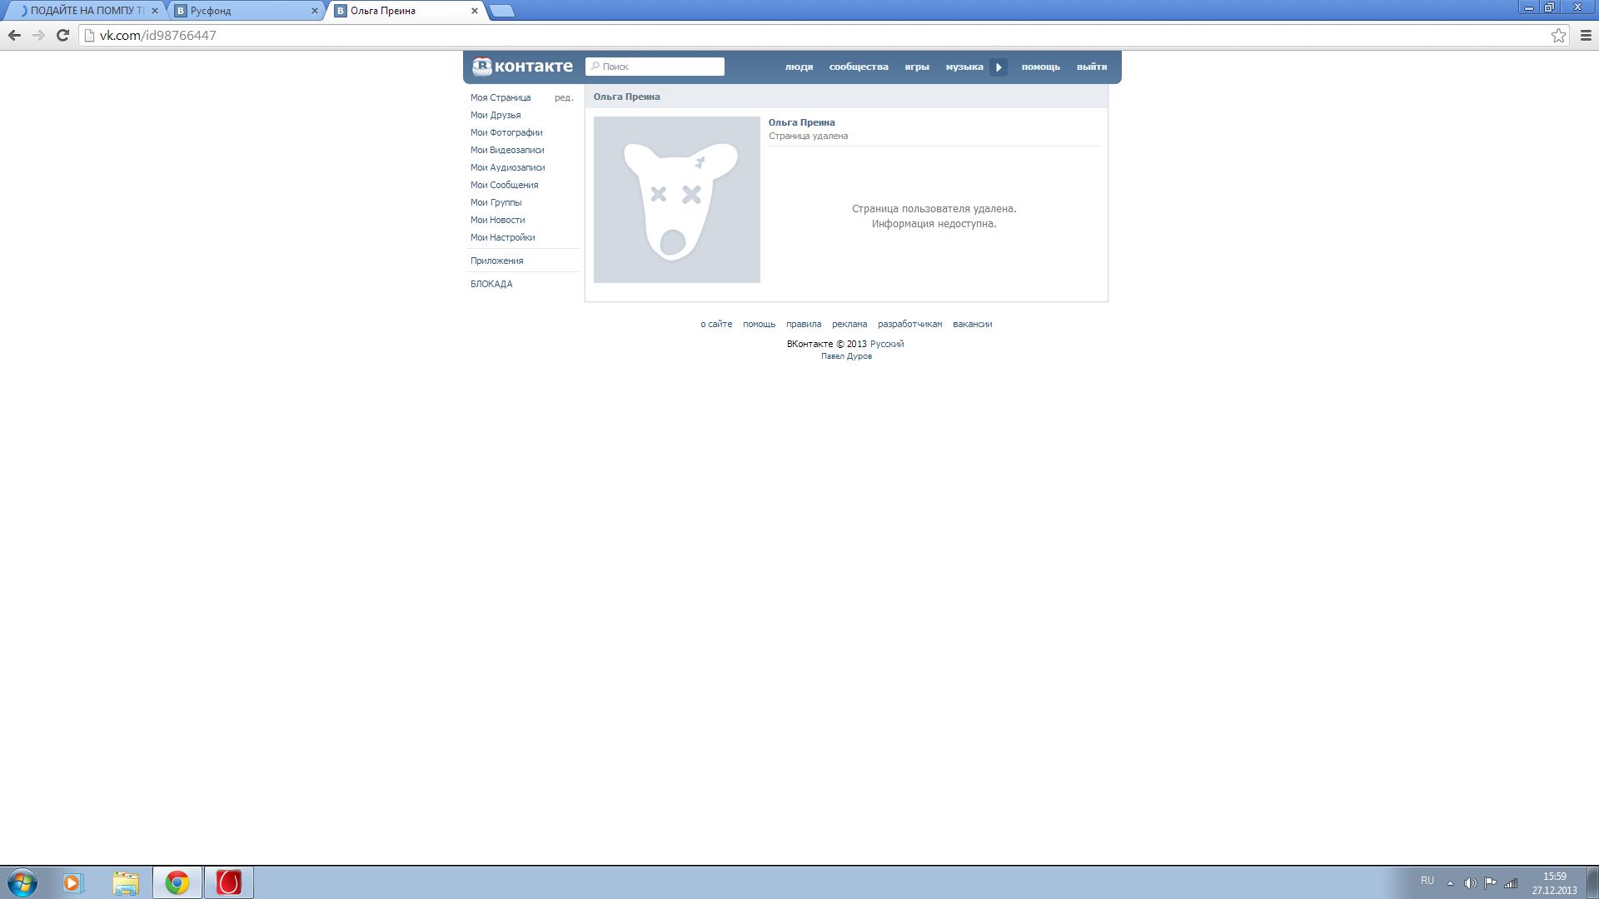Open file explorer from taskbar
Image resolution: width=1599 pixels, height=899 pixels.
(125, 882)
